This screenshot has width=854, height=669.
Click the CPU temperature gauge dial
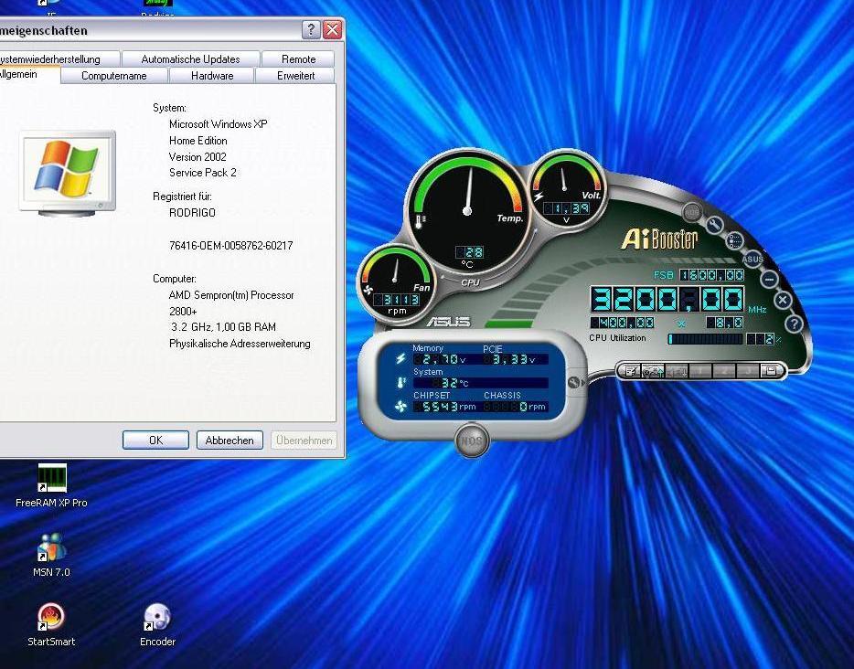[x=467, y=209]
